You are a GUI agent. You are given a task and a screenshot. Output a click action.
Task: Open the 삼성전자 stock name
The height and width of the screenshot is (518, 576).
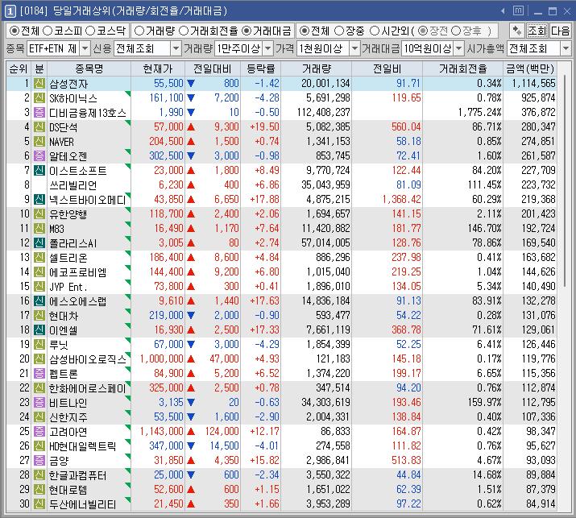[68, 84]
